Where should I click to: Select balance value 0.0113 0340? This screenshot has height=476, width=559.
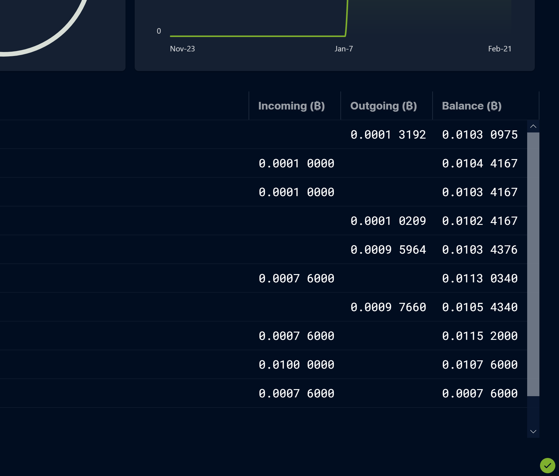[x=480, y=278]
